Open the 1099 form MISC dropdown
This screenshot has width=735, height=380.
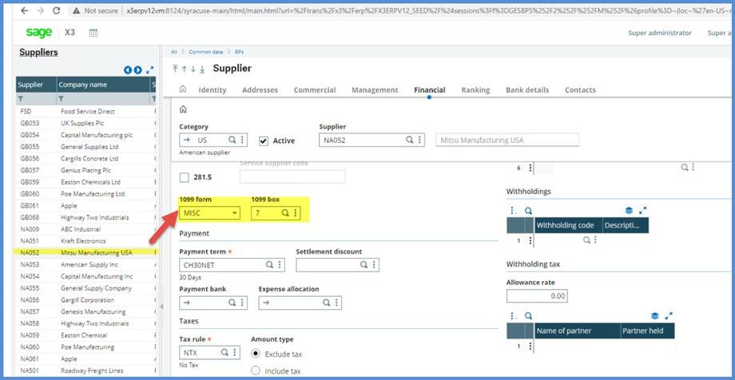point(209,213)
